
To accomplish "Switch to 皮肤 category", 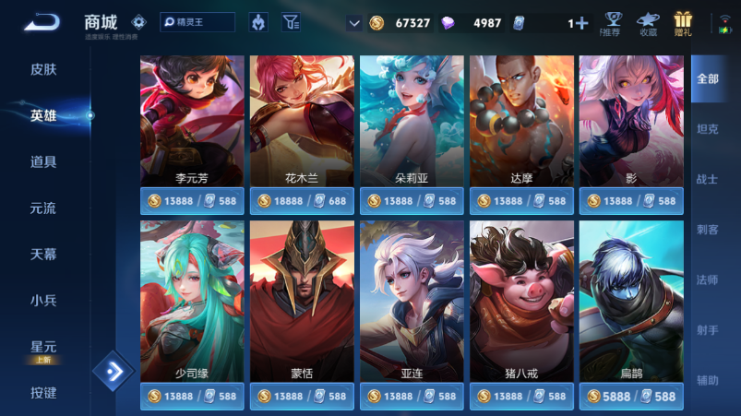I will click(x=43, y=69).
